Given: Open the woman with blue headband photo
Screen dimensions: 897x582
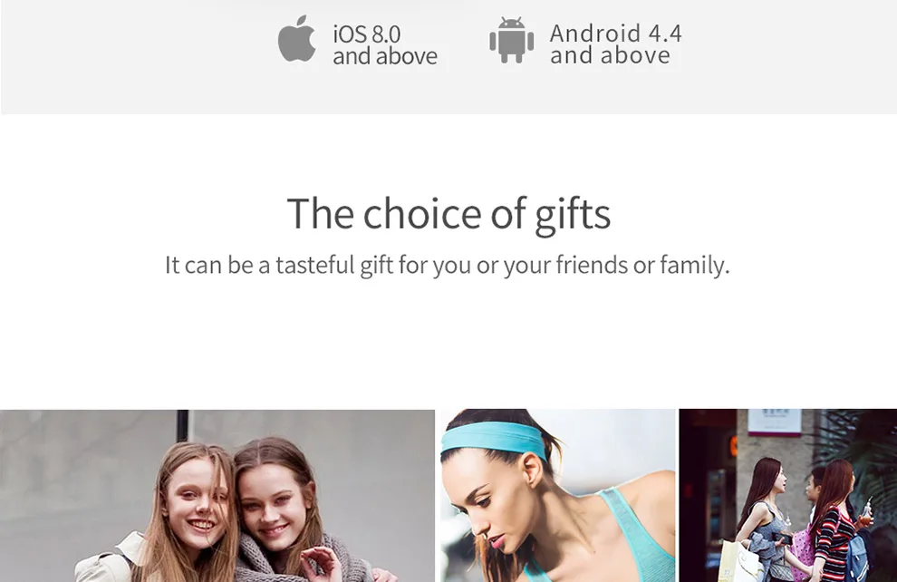Looking at the screenshot, I should 558,496.
